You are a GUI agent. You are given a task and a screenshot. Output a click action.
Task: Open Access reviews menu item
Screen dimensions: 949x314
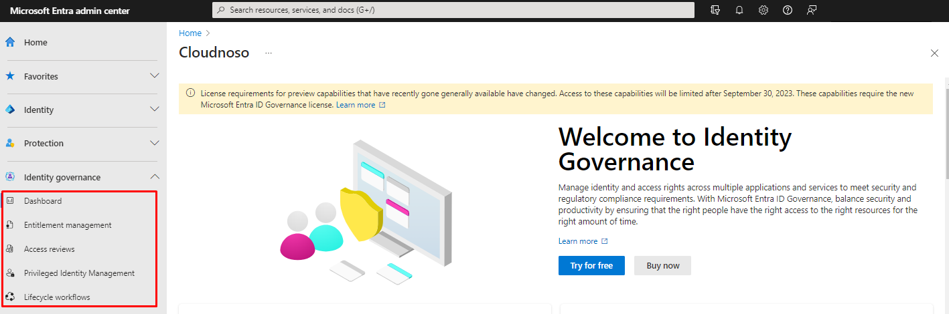coord(50,249)
